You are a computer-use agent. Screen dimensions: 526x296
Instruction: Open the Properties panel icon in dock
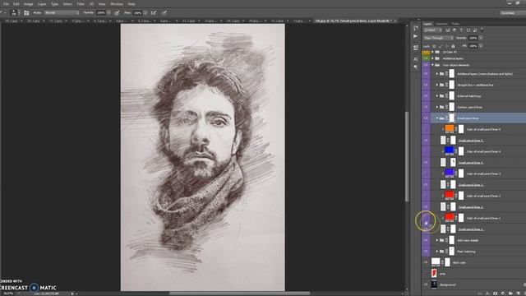tap(416, 48)
